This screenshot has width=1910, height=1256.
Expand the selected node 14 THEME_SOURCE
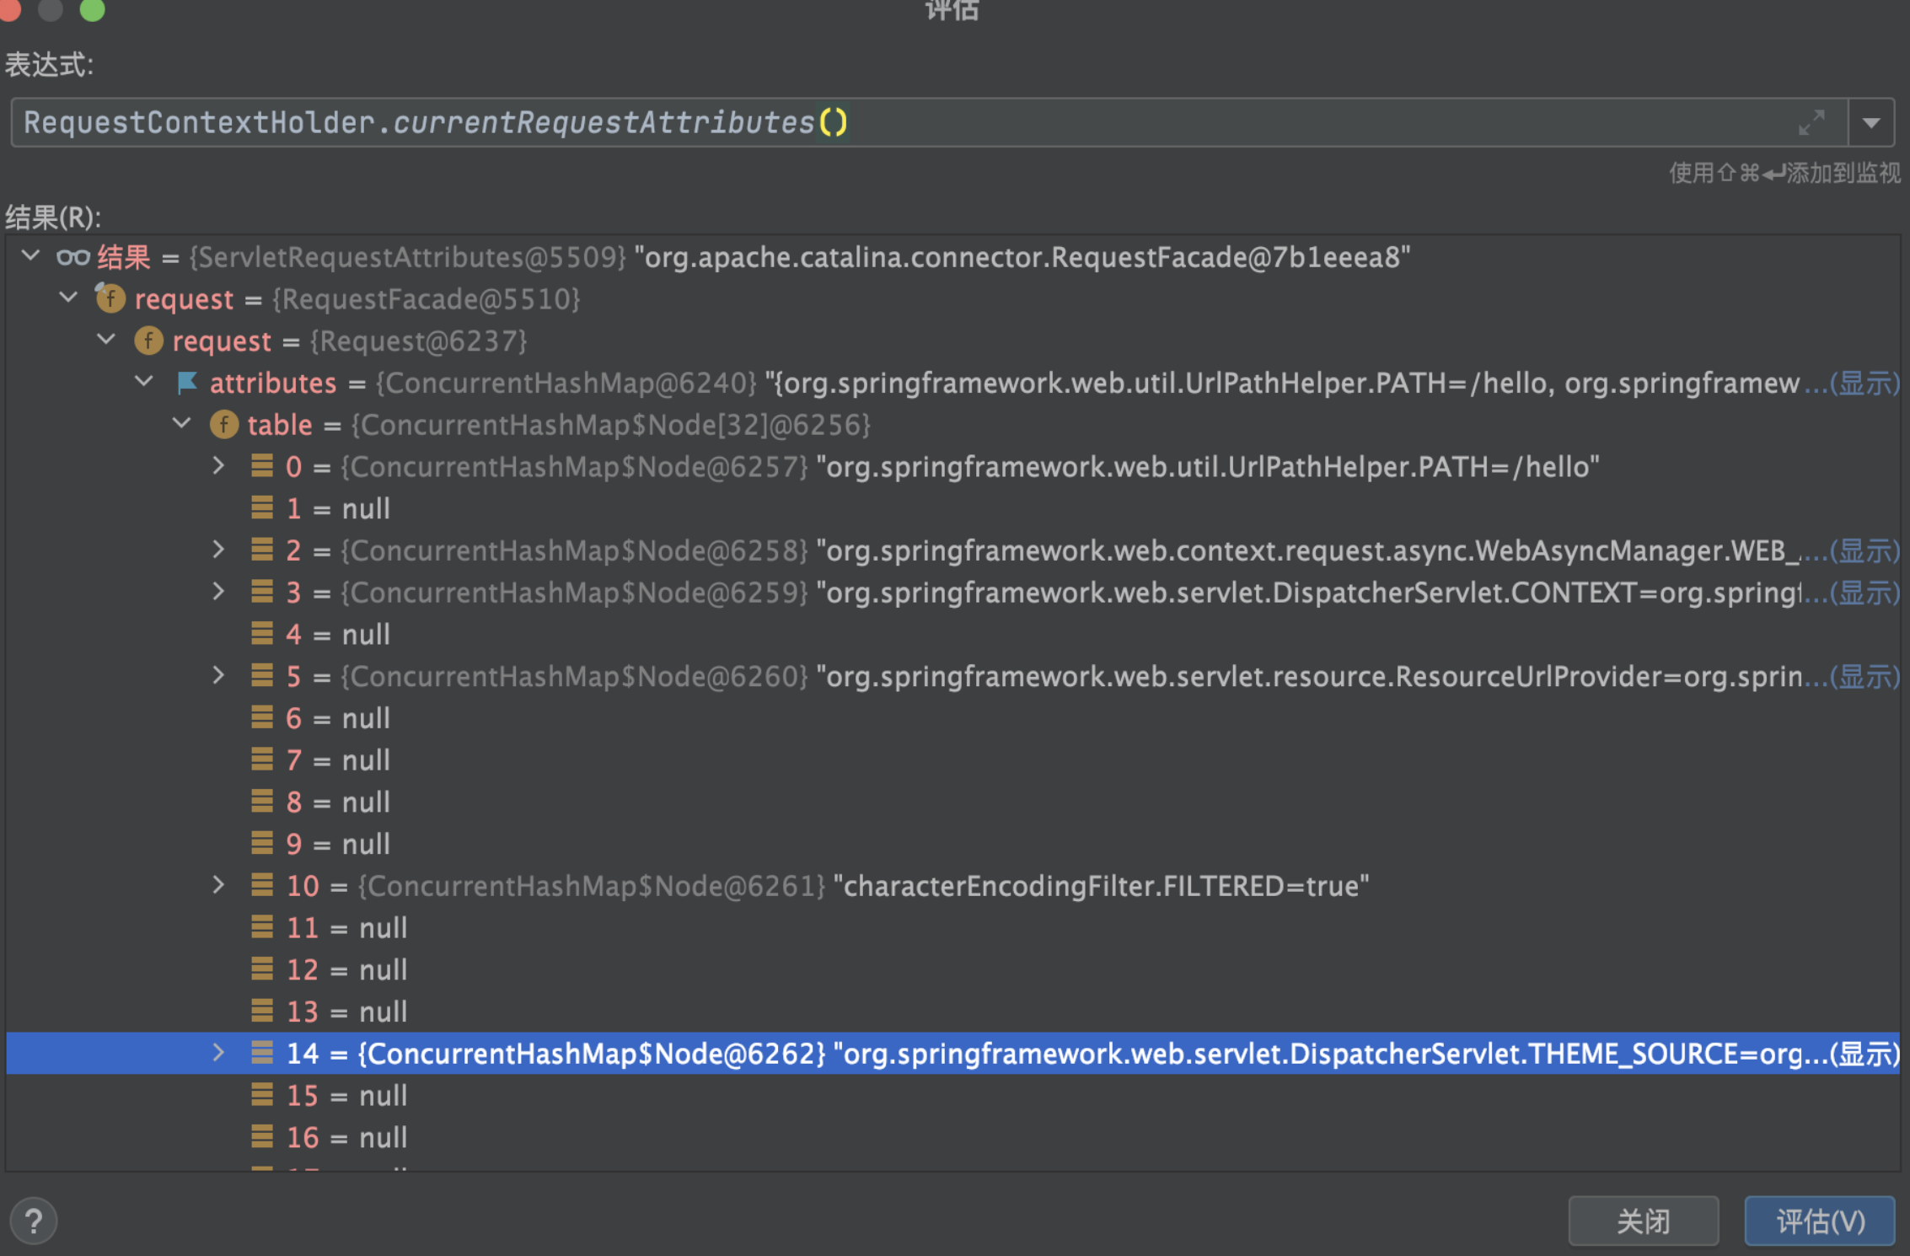(218, 1052)
